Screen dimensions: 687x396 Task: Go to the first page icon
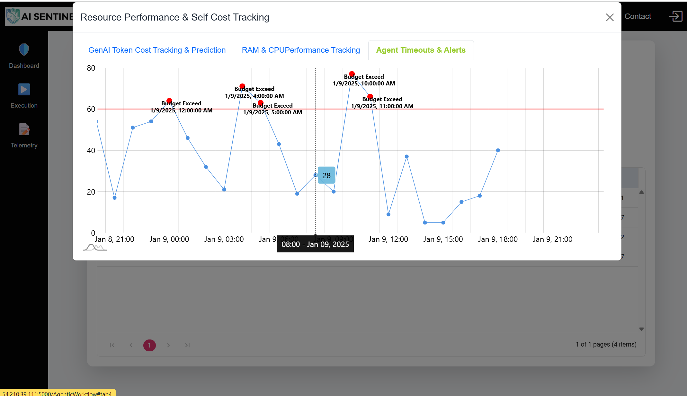point(112,345)
